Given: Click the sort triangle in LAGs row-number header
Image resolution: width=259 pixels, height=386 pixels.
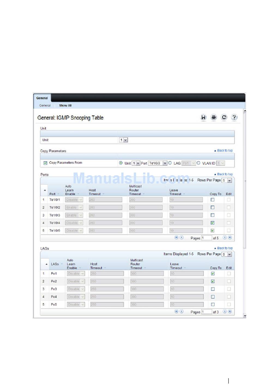Looking at the screenshot, I should (x=46, y=264).
